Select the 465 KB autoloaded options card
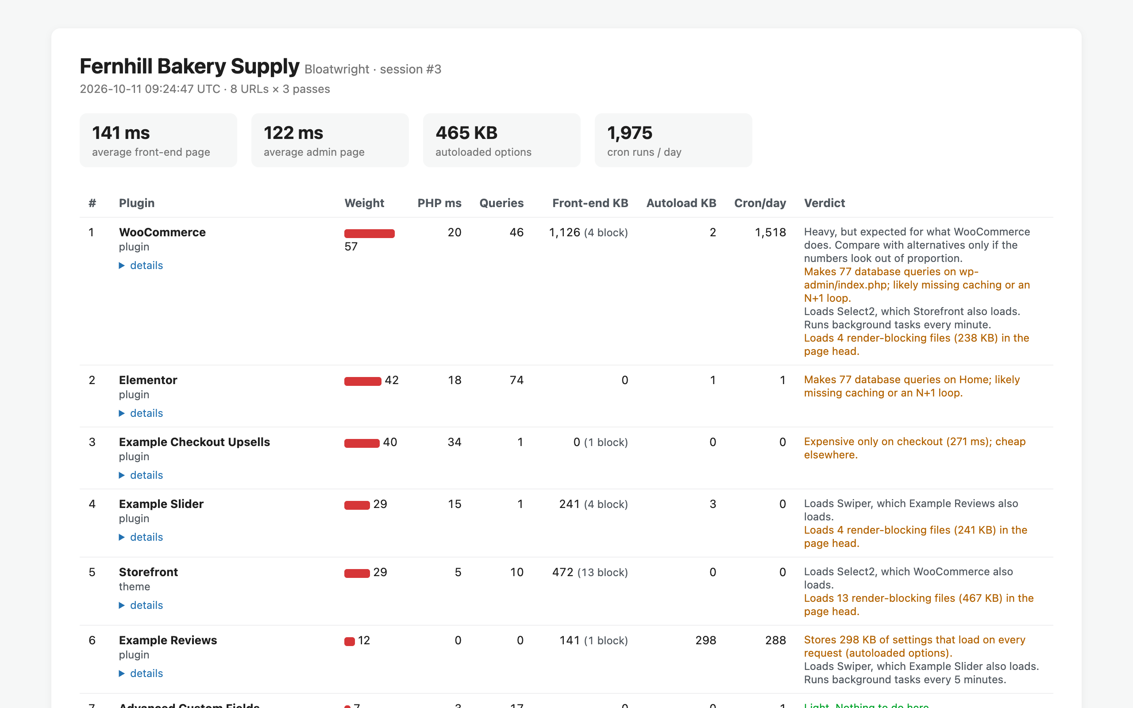The image size is (1133, 708). pyautogui.click(x=501, y=140)
